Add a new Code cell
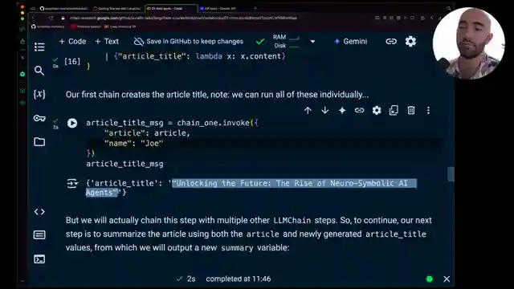The height and width of the screenshot is (289, 514). [72, 42]
